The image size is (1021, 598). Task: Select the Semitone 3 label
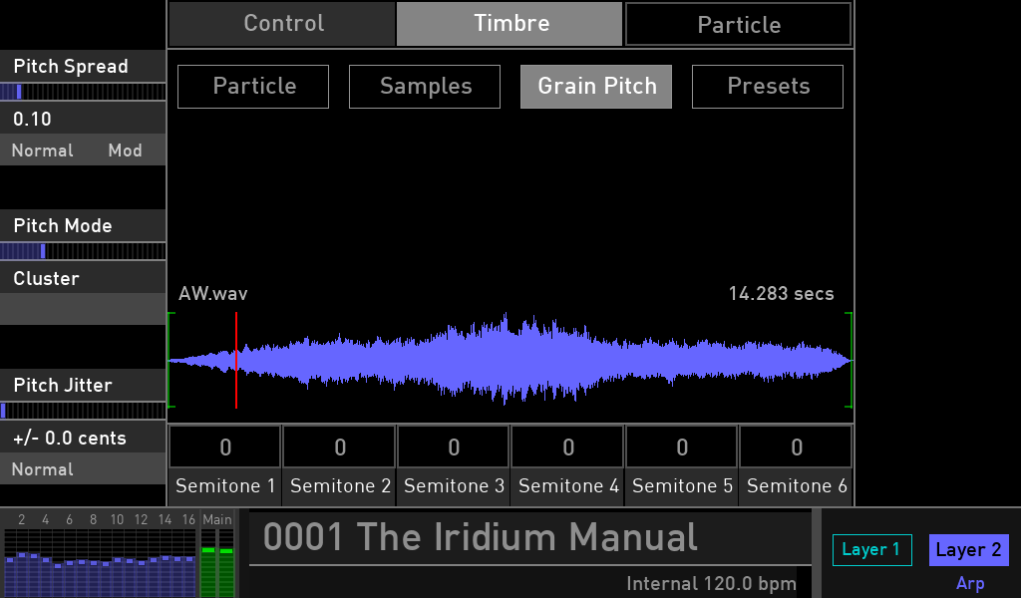click(454, 486)
